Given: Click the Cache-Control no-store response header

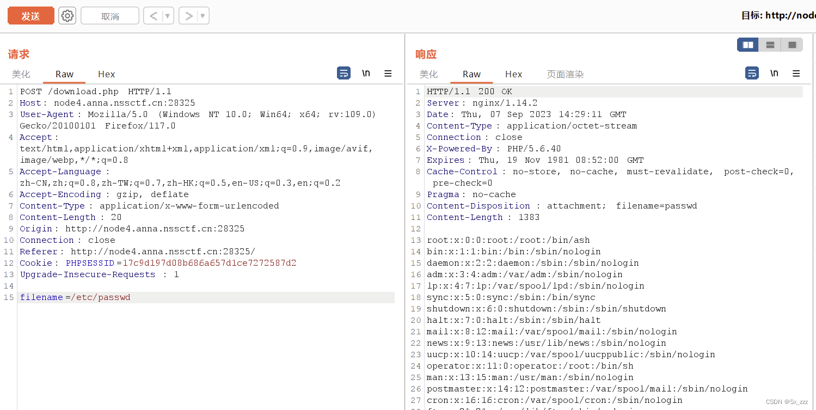Looking at the screenshot, I should click(611, 177).
